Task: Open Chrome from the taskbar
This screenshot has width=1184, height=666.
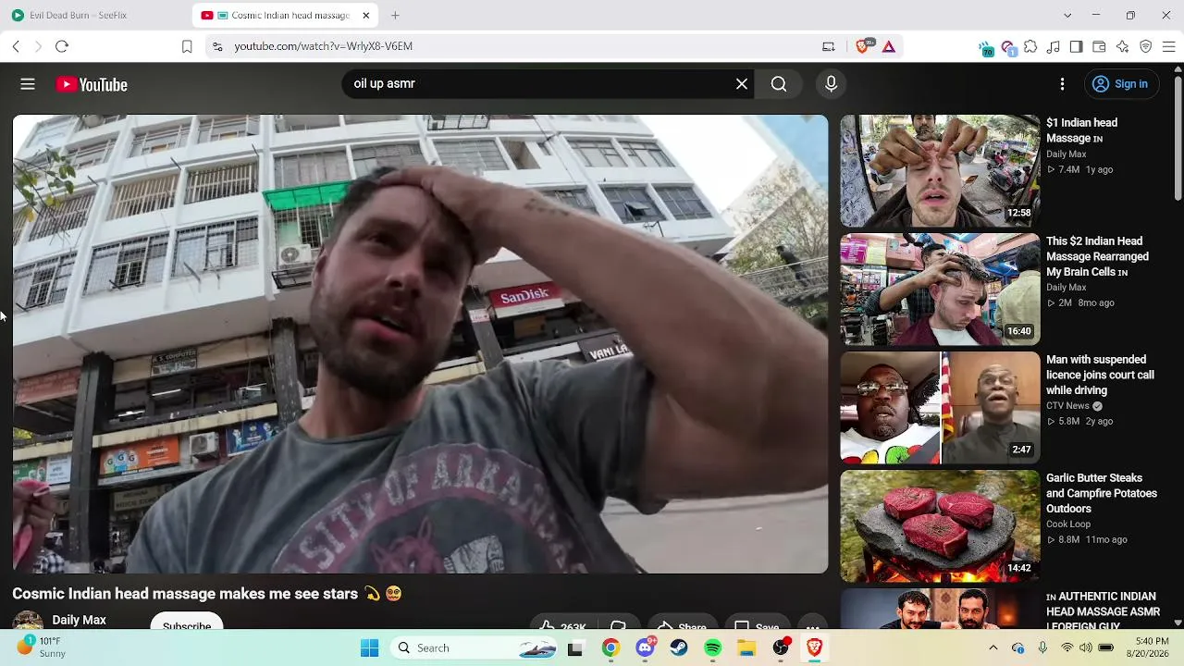Action: 610,648
